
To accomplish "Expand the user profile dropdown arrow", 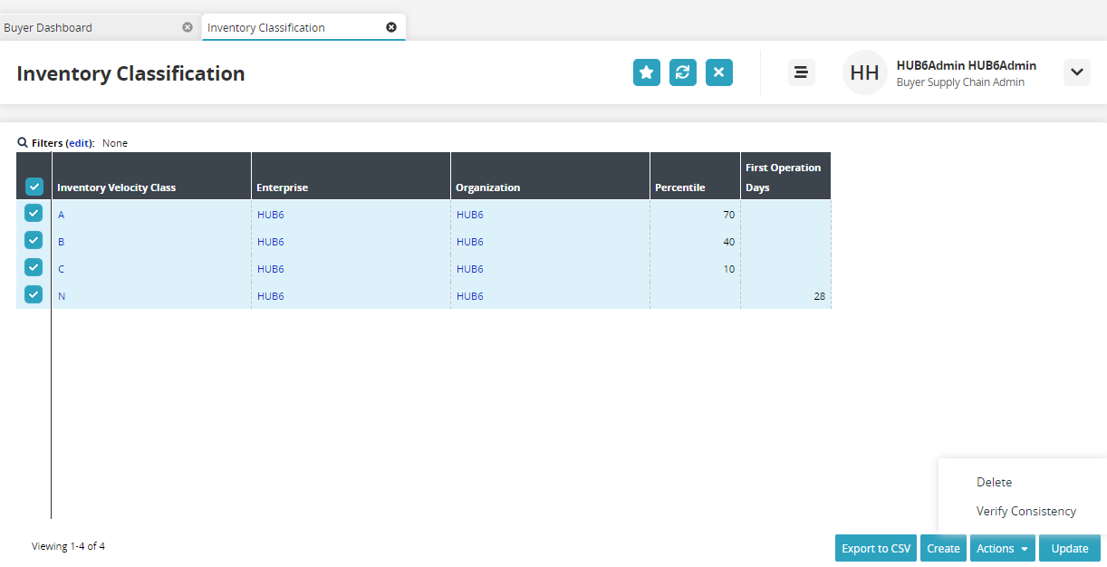I will point(1076,72).
